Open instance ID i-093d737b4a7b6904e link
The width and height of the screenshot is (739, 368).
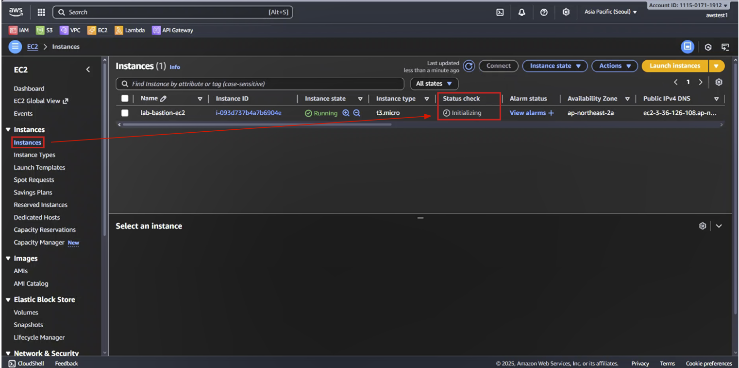[249, 113]
